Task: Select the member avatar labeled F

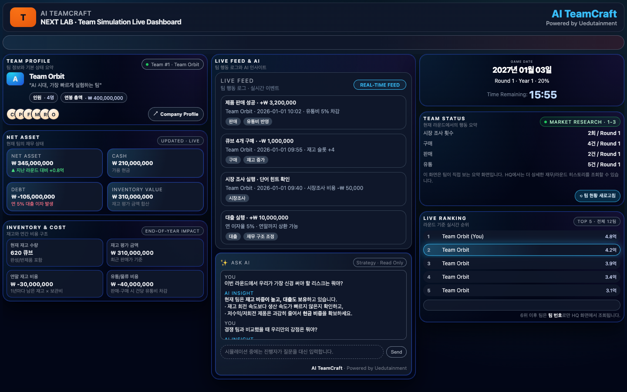Action: [x=29, y=114]
